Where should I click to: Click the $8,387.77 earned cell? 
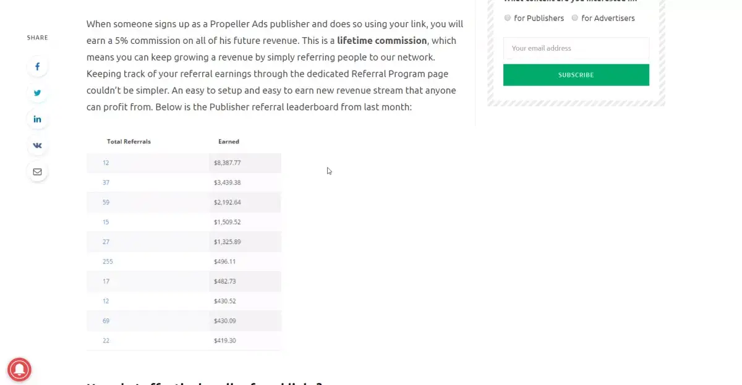tap(245, 163)
